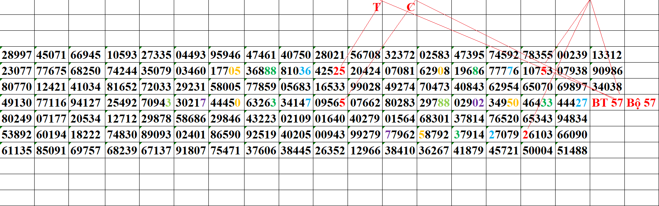The image size is (659, 206).
Task: Select the cell containing 61135
Action: [x=17, y=151]
